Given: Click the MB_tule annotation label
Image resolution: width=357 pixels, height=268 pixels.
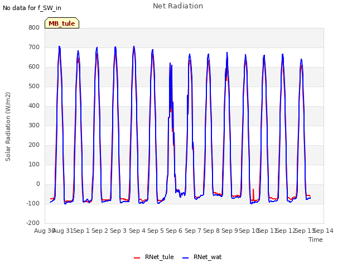Looking at the screenshot, I should 62,23.
